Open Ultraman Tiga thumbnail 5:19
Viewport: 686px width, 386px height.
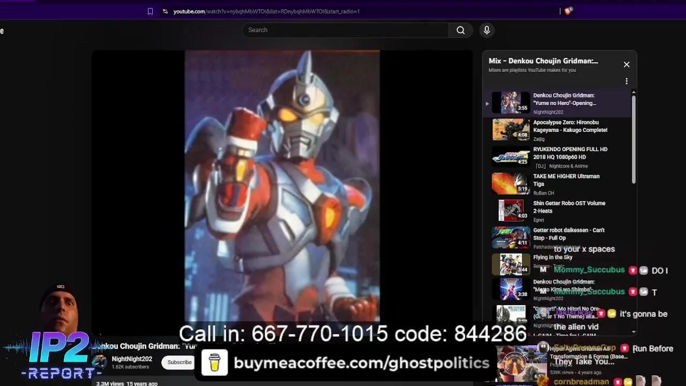[x=511, y=183]
